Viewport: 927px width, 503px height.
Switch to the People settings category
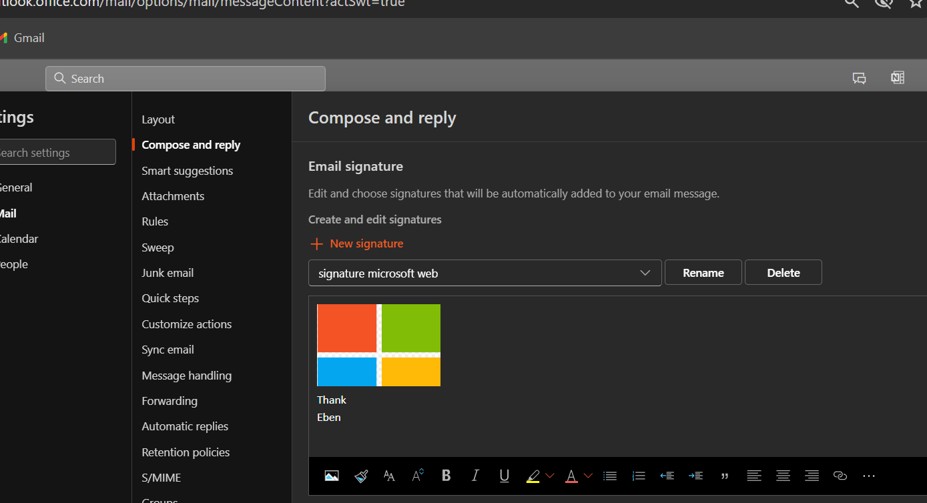(x=14, y=264)
